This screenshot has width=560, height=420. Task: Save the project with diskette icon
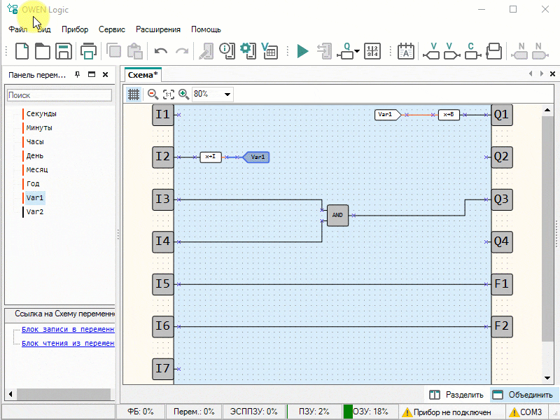(64, 51)
